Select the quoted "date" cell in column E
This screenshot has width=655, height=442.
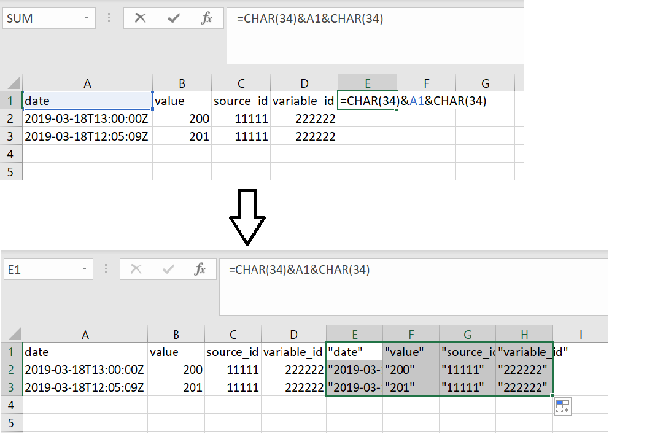point(354,352)
